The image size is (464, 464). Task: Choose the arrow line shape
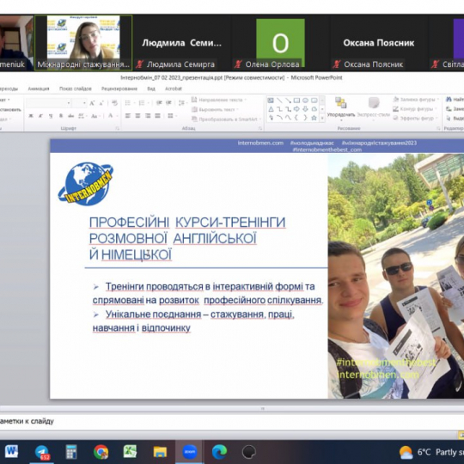[x=288, y=101]
